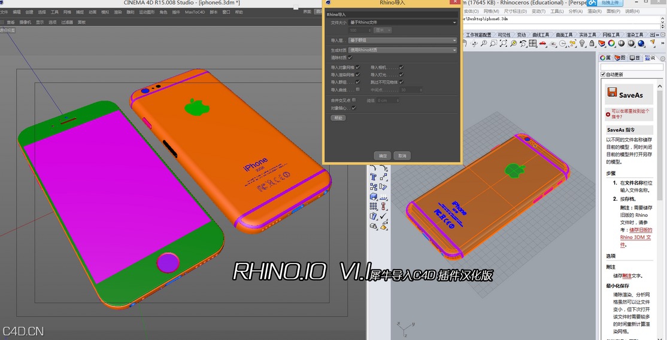This screenshot has width=667, height=340.
Task: Toggle the 清除材质 checkbox
Action: click(350, 58)
